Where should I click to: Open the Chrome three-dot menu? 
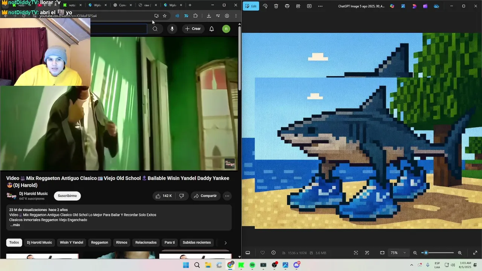(x=236, y=16)
